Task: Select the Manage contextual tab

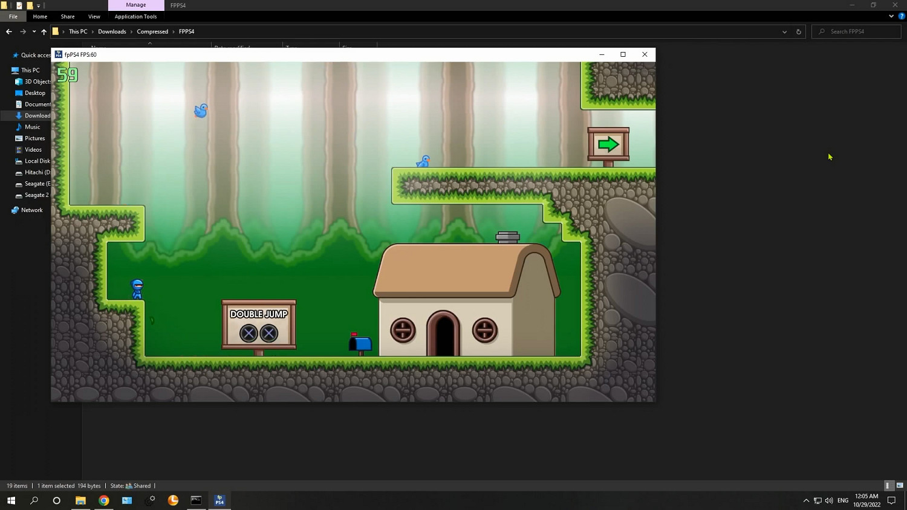Action: click(136, 5)
